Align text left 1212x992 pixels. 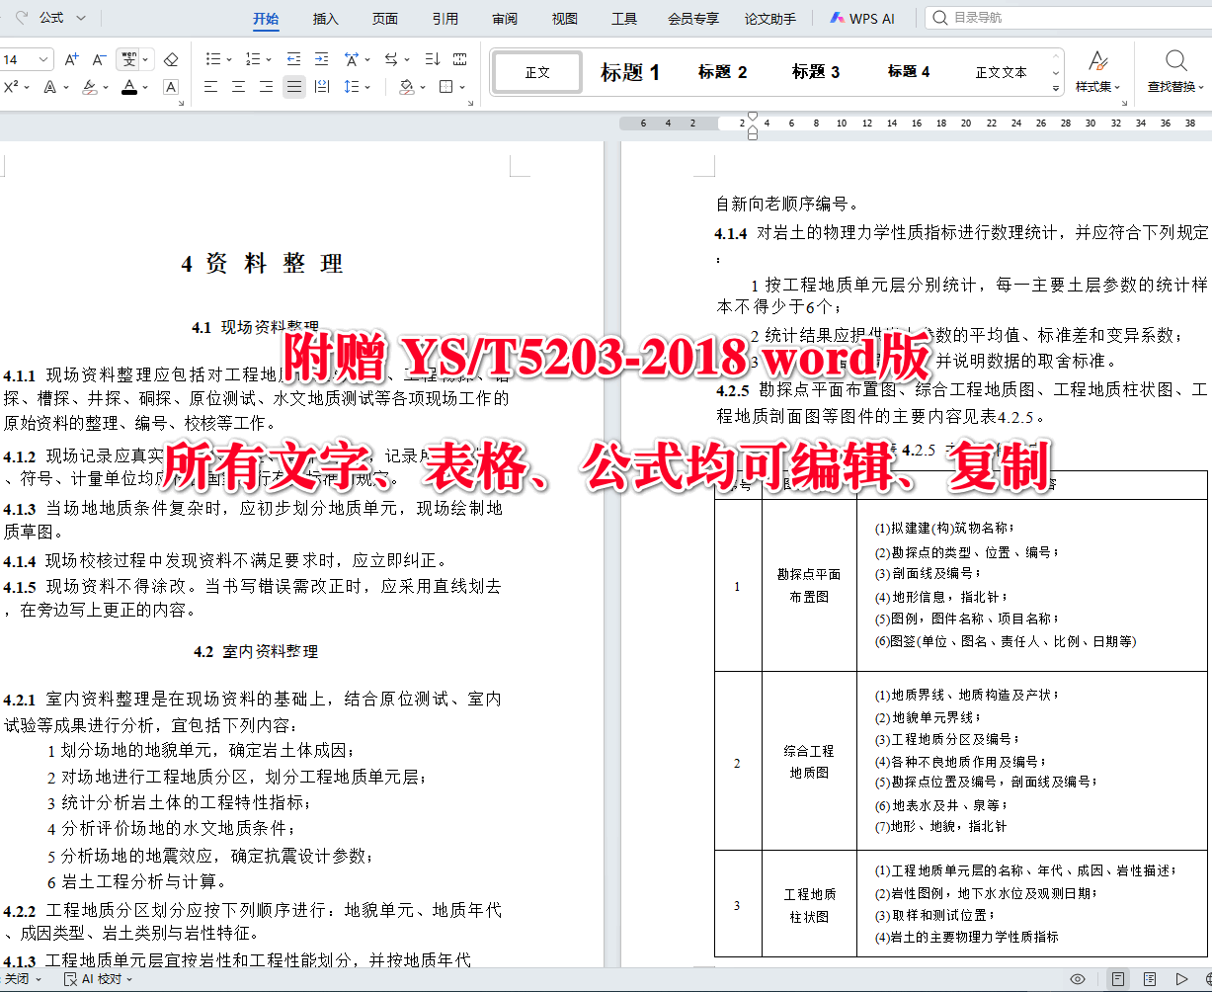[210, 87]
